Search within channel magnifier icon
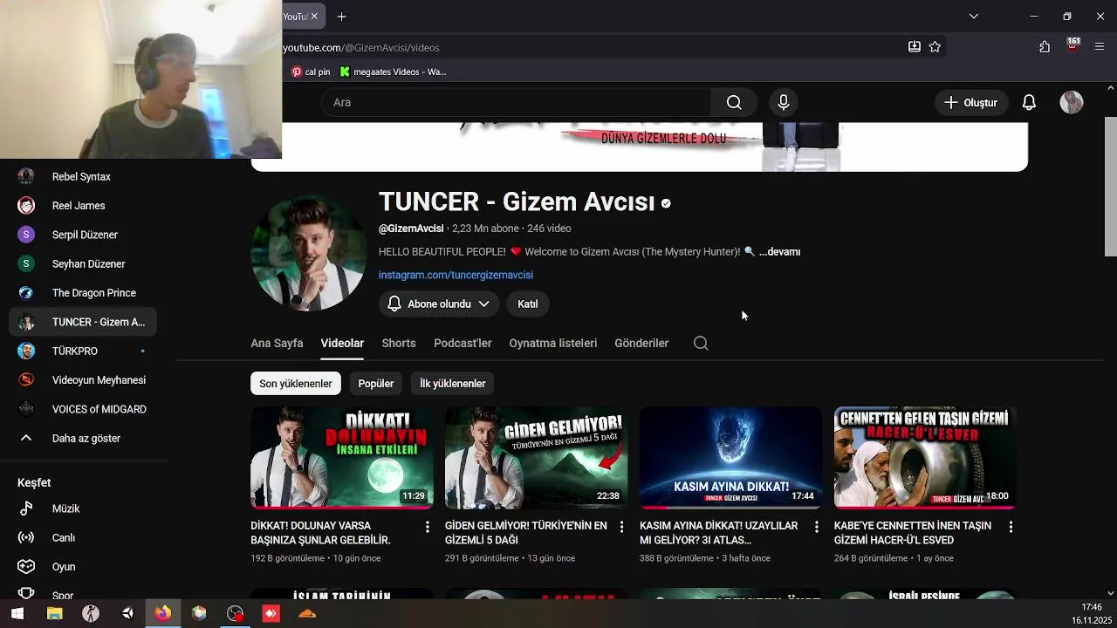Viewport: 1117px width, 628px height. click(701, 343)
